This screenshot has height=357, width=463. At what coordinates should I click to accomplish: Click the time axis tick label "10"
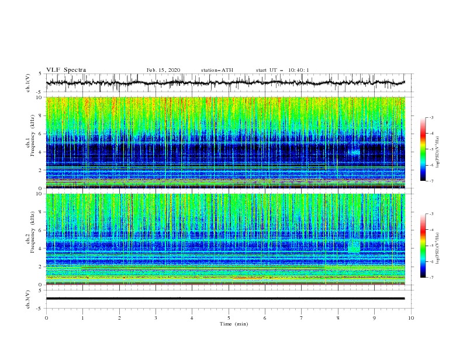[x=411, y=318]
